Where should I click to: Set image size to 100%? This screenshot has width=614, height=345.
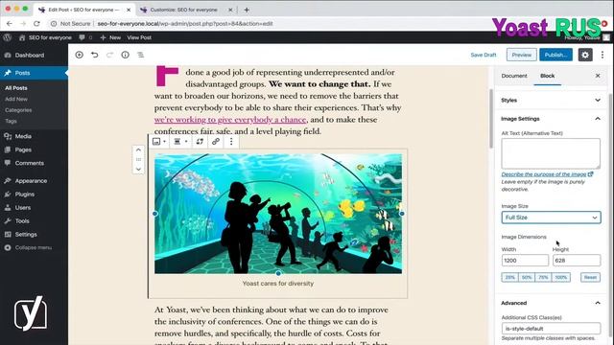coord(560,277)
